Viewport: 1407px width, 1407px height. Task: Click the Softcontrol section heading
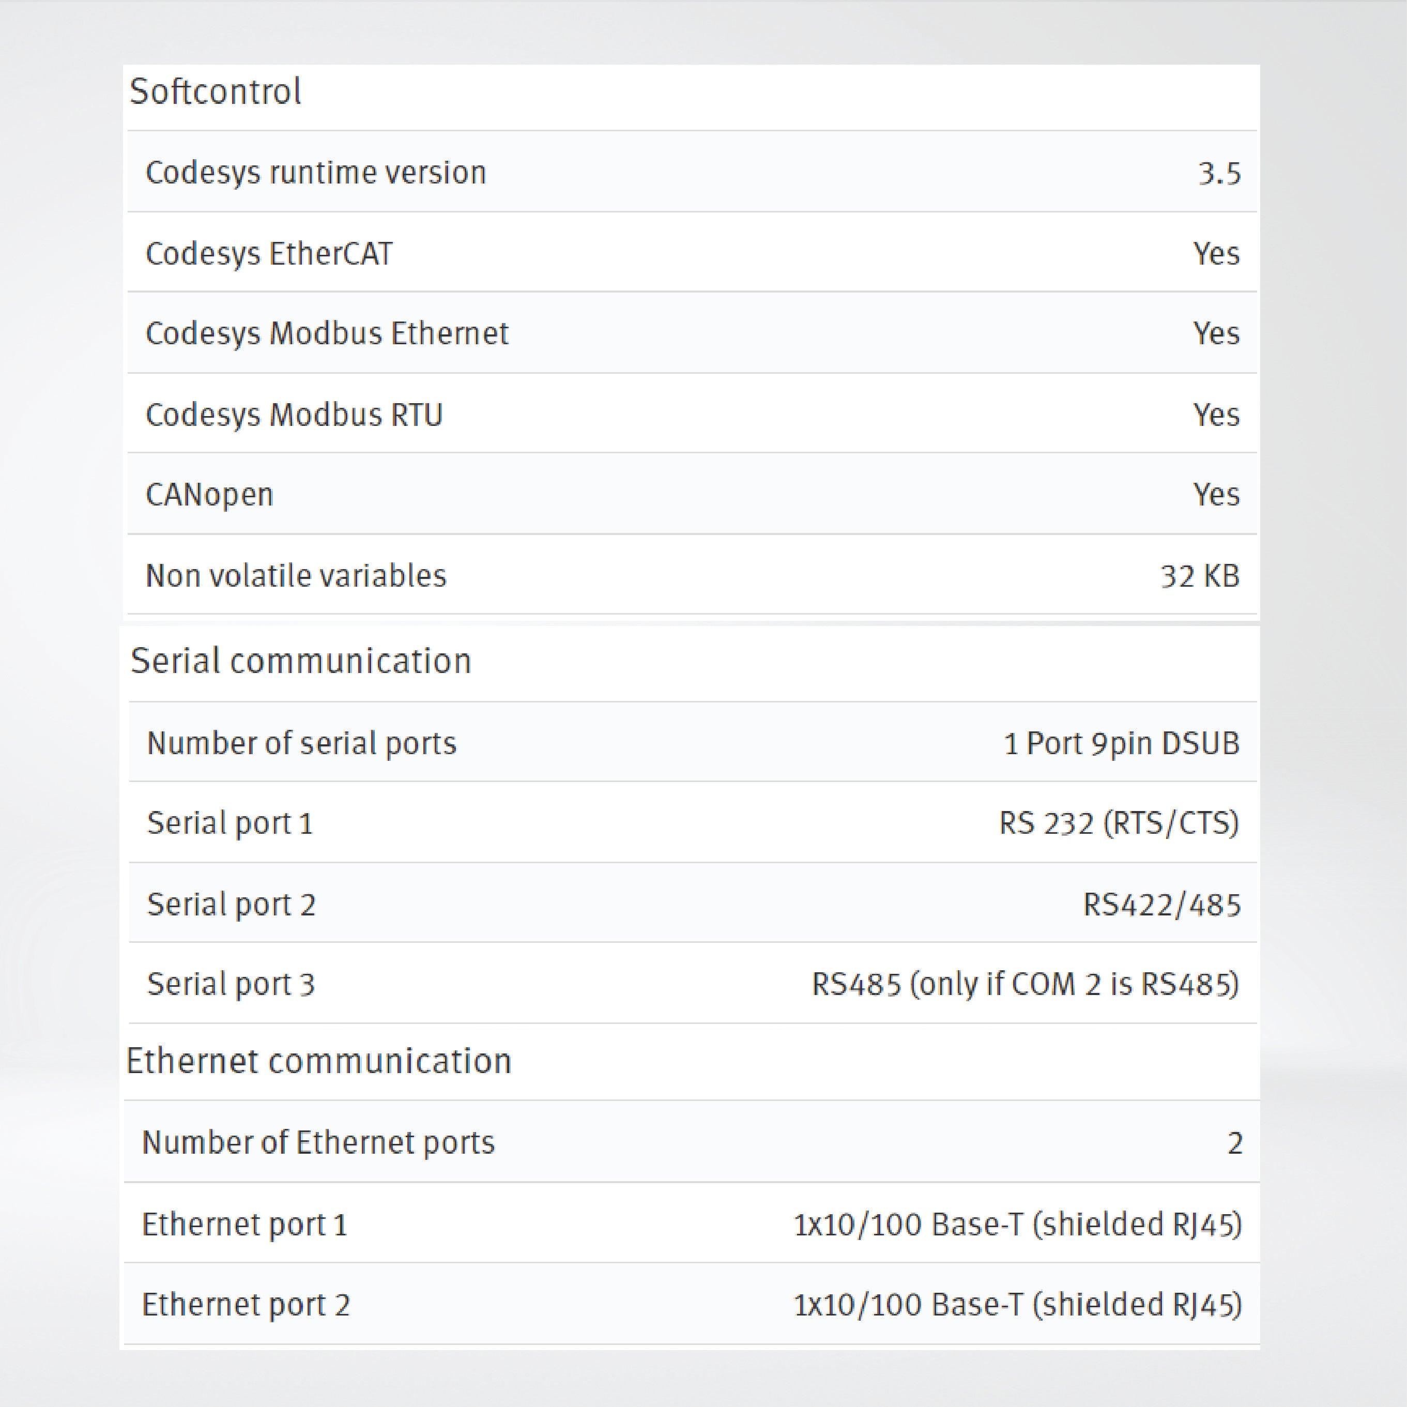click(216, 92)
